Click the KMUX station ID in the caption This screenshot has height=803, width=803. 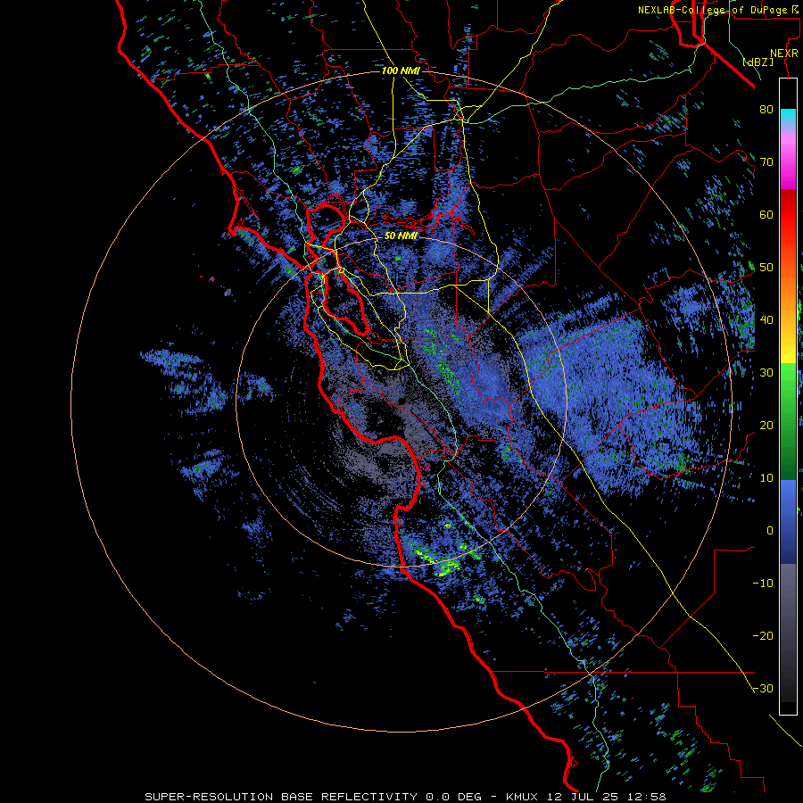(522, 797)
